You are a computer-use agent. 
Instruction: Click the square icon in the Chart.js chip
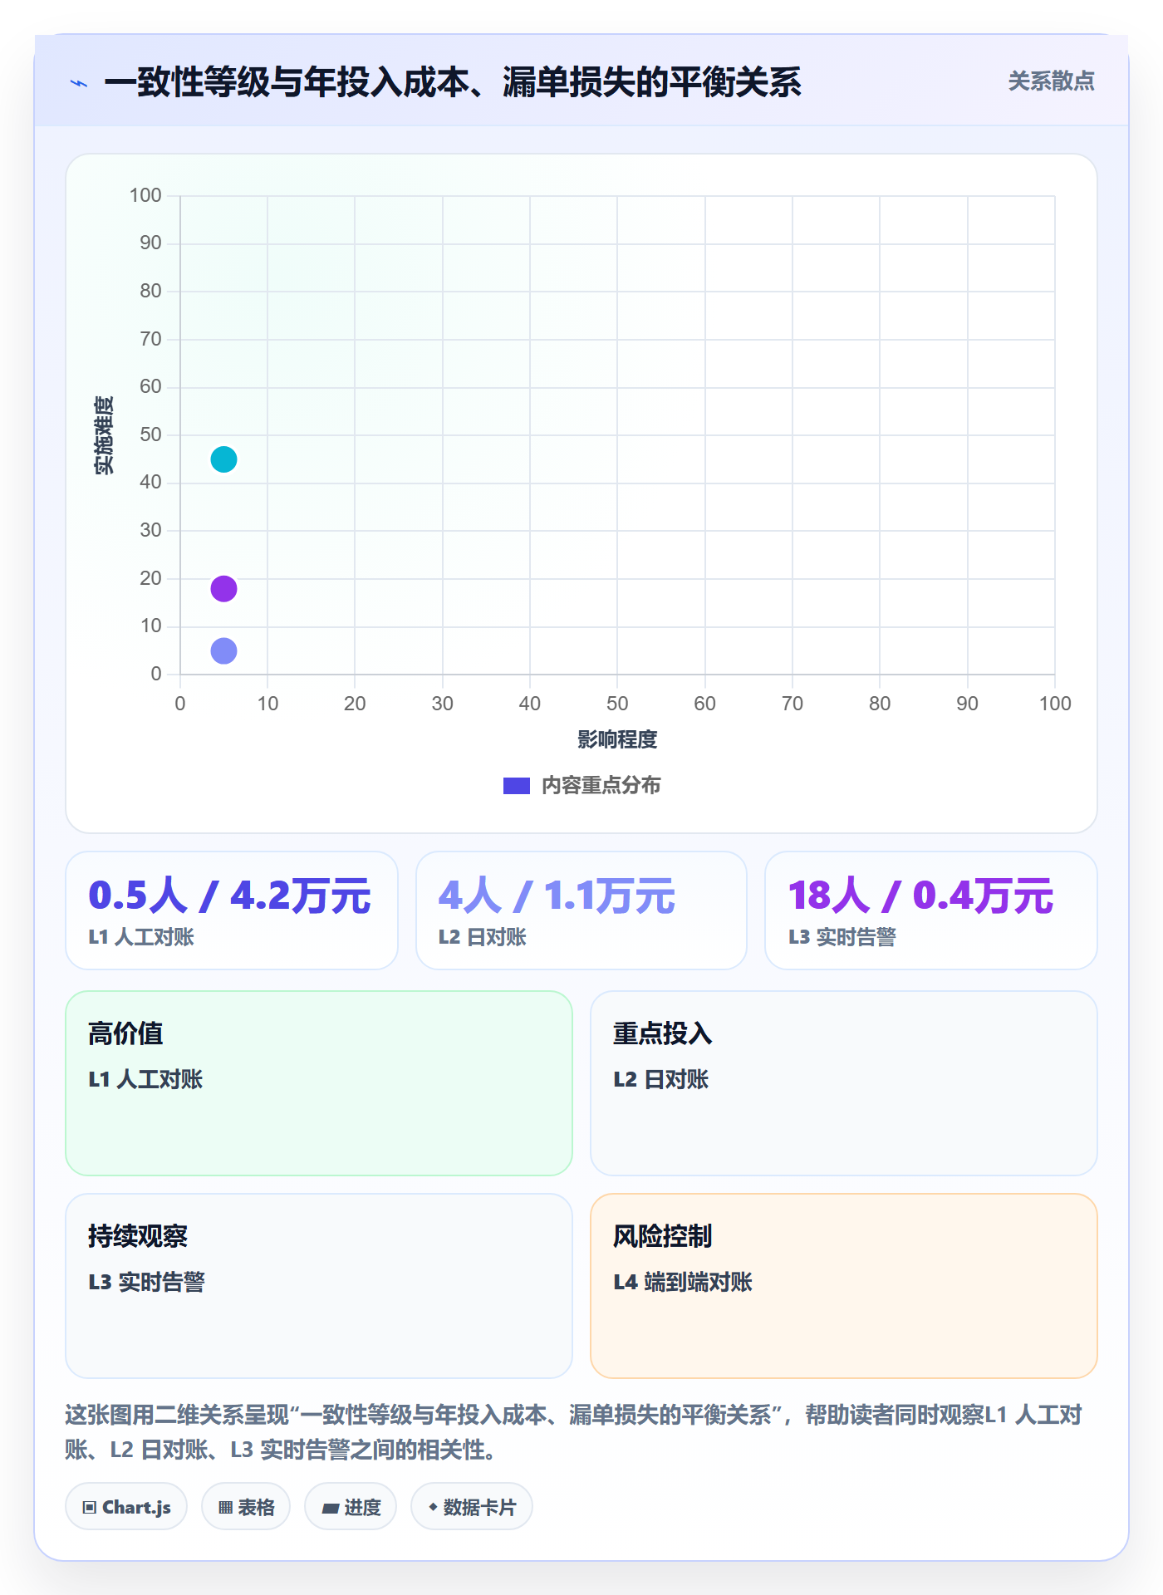90,1508
